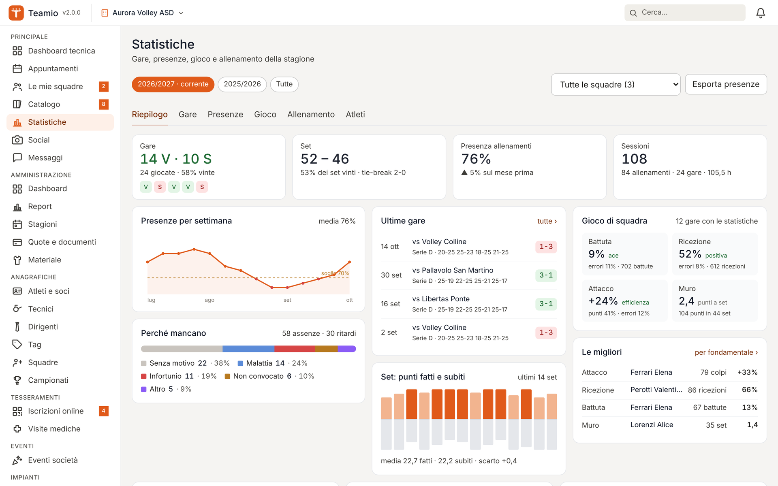
Task: Select the 2025/2026 season filter
Action: [x=242, y=84]
